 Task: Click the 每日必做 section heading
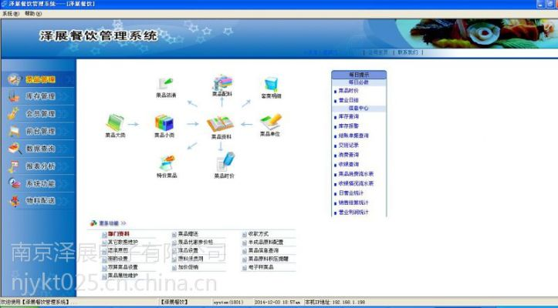coord(358,82)
